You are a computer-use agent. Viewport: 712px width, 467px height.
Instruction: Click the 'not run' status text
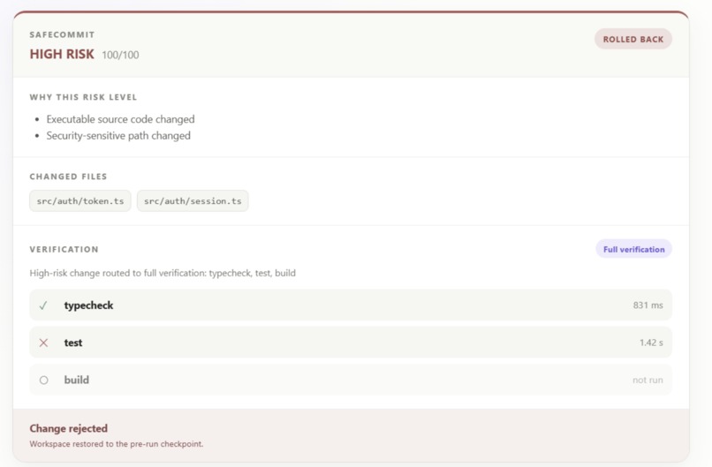coord(648,380)
